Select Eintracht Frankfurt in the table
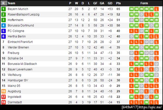 (20, 42)
